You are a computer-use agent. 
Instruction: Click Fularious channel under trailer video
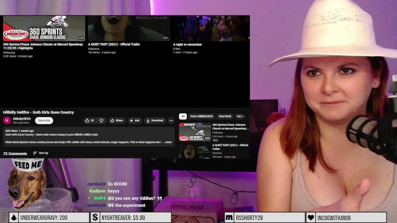[x=94, y=49]
